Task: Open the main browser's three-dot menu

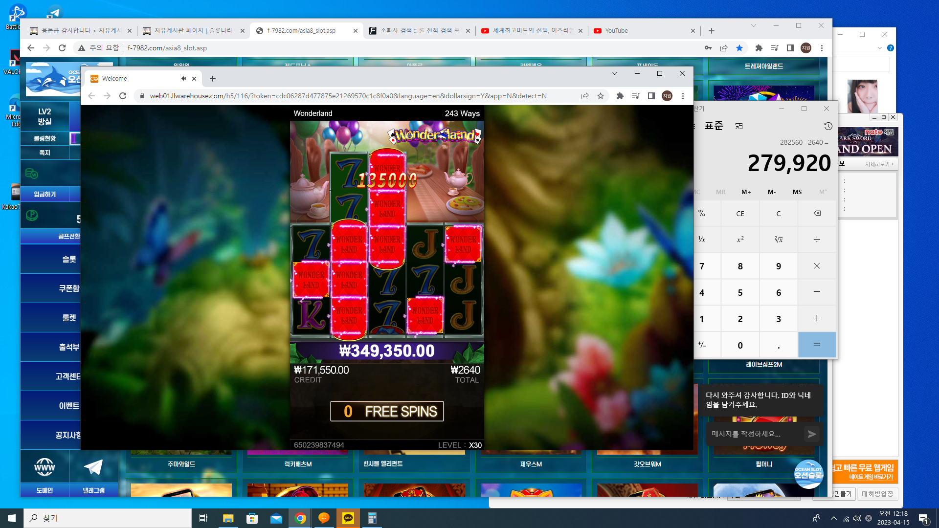Action: 822,48
